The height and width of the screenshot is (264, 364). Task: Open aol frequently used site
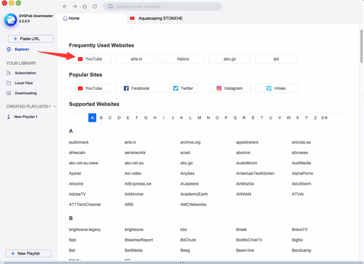[x=276, y=59]
